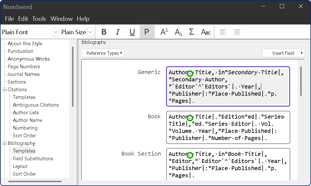The image size is (311, 186).
Task: Toggle Plain text P button
Action: coord(147,32)
